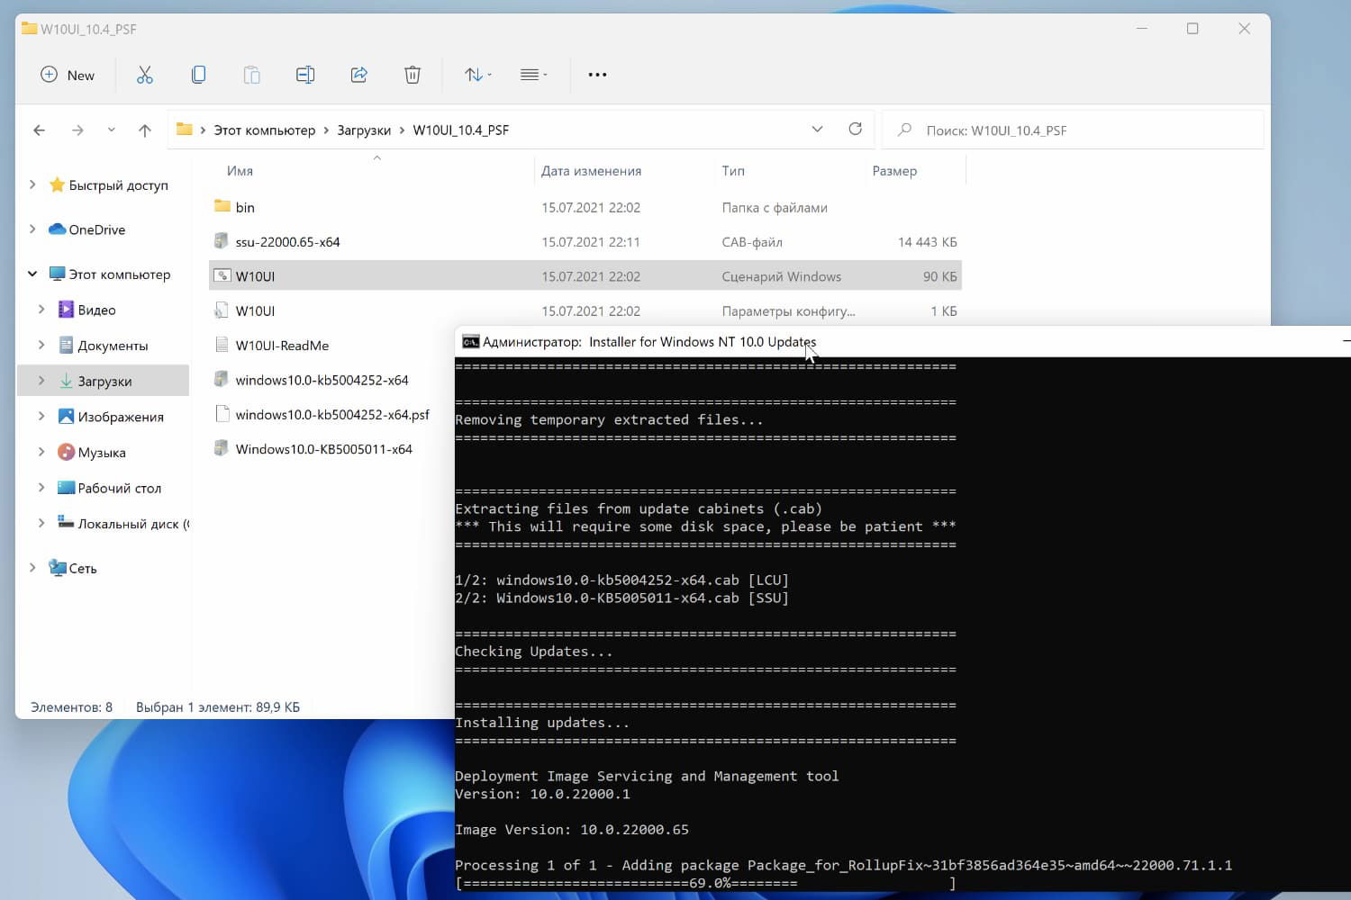Select 'Загрузки' in navigation pane

(x=104, y=382)
